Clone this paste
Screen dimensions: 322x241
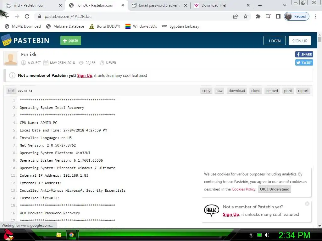tap(256, 91)
